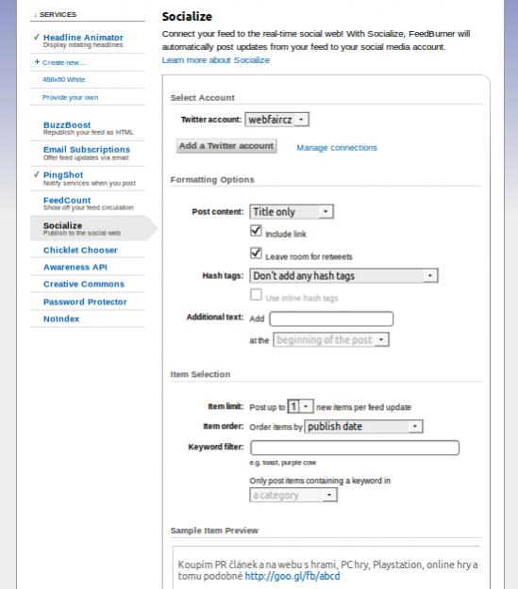
Task: Open the NoIndex service
Action: click(x=61, y=319)
